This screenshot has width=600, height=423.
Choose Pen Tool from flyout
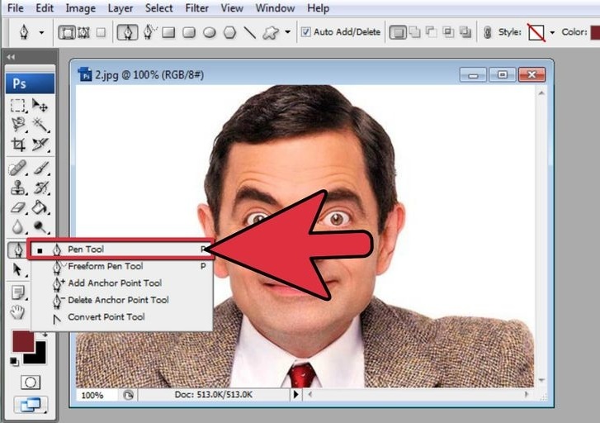(120, 250)
